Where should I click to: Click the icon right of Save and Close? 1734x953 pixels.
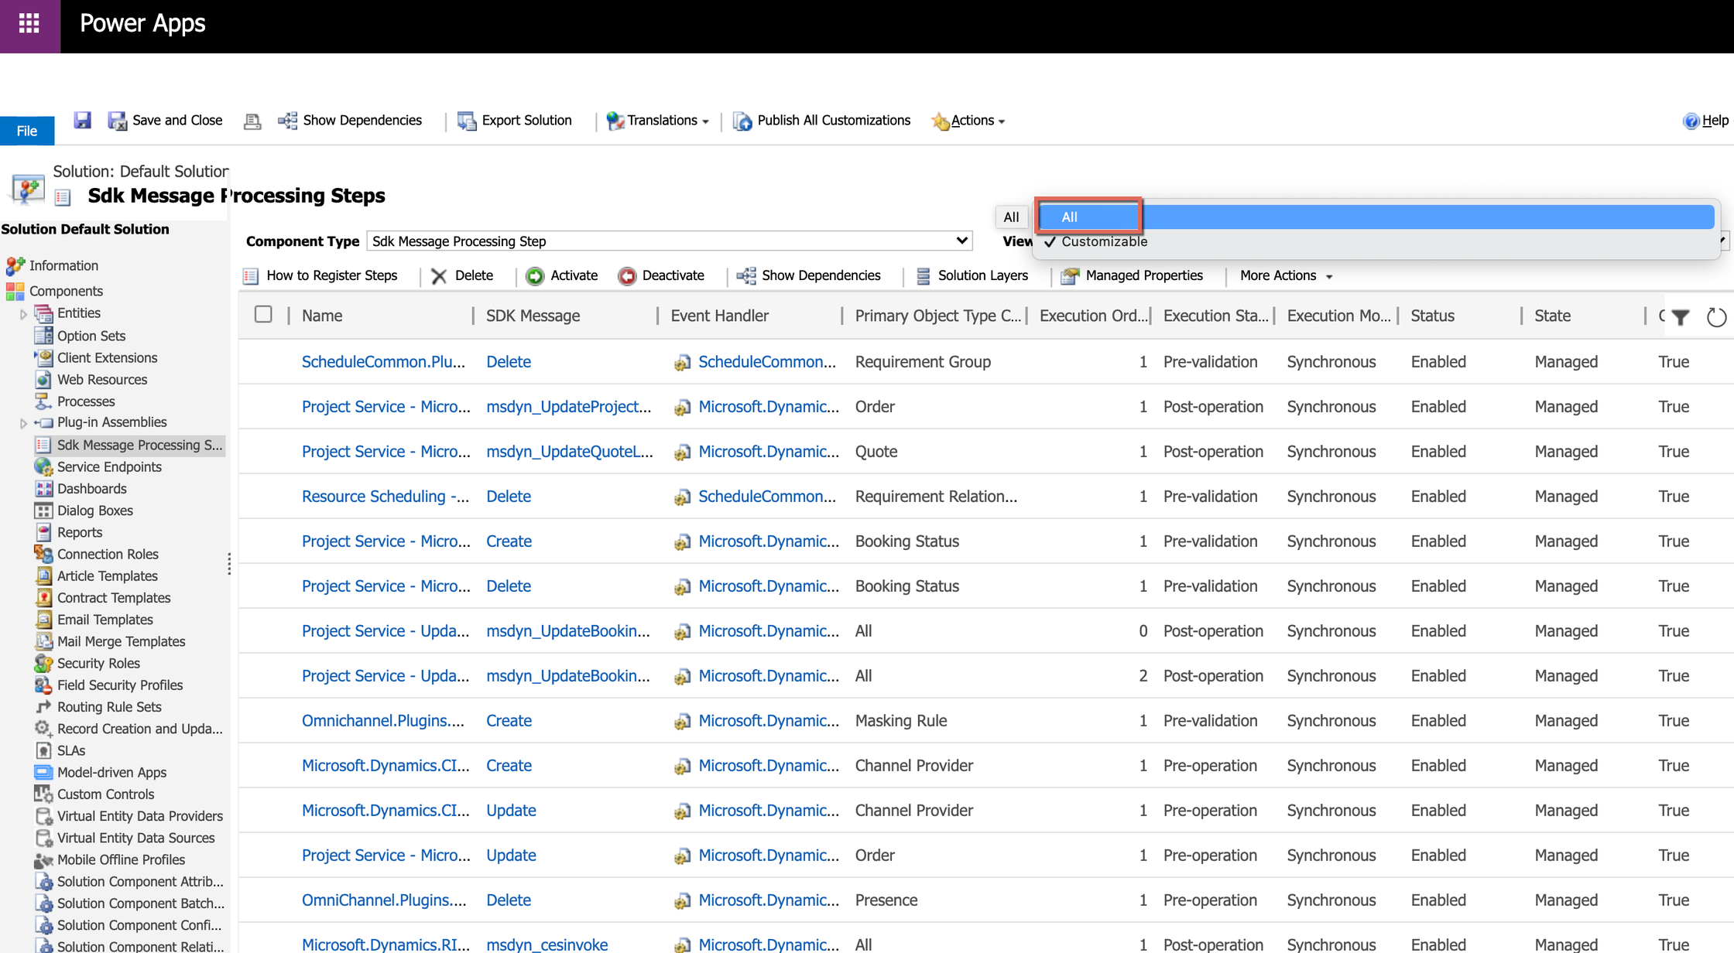(252, 121)
